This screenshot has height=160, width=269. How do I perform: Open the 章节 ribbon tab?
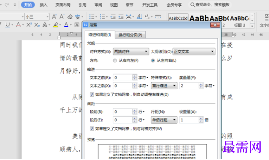(x=130, y=5)
